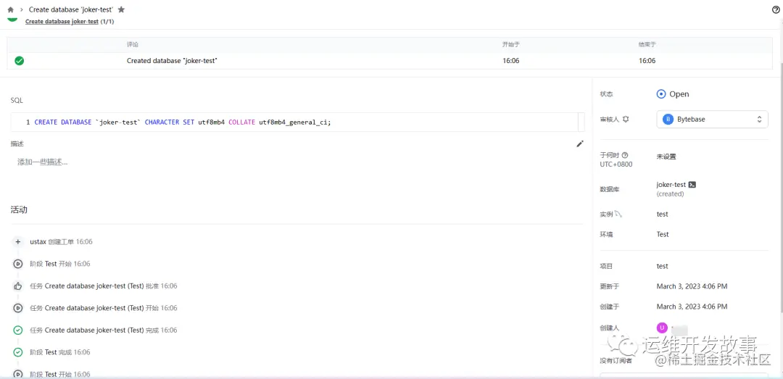Click check icon for 任务 Create database 完成

[x=18, y=330]
